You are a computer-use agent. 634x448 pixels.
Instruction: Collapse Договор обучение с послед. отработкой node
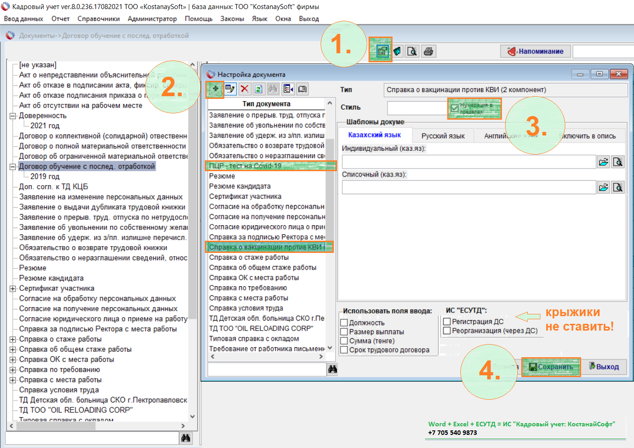[13, 166]
